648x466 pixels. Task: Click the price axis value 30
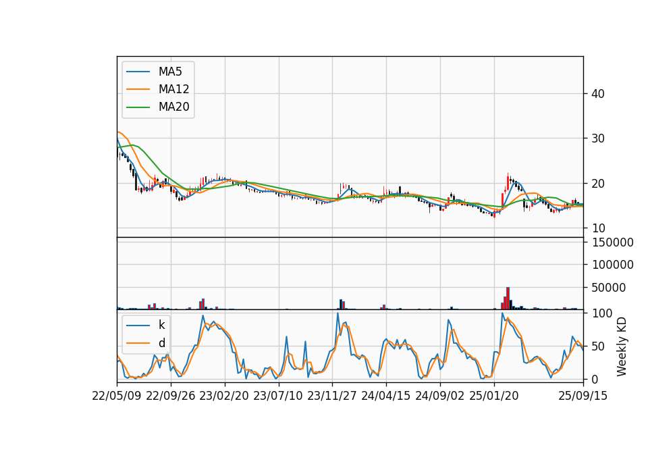point(597,138)
